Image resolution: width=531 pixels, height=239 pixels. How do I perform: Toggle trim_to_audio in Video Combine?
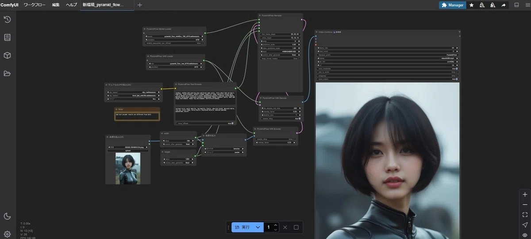tap(388, 72)
